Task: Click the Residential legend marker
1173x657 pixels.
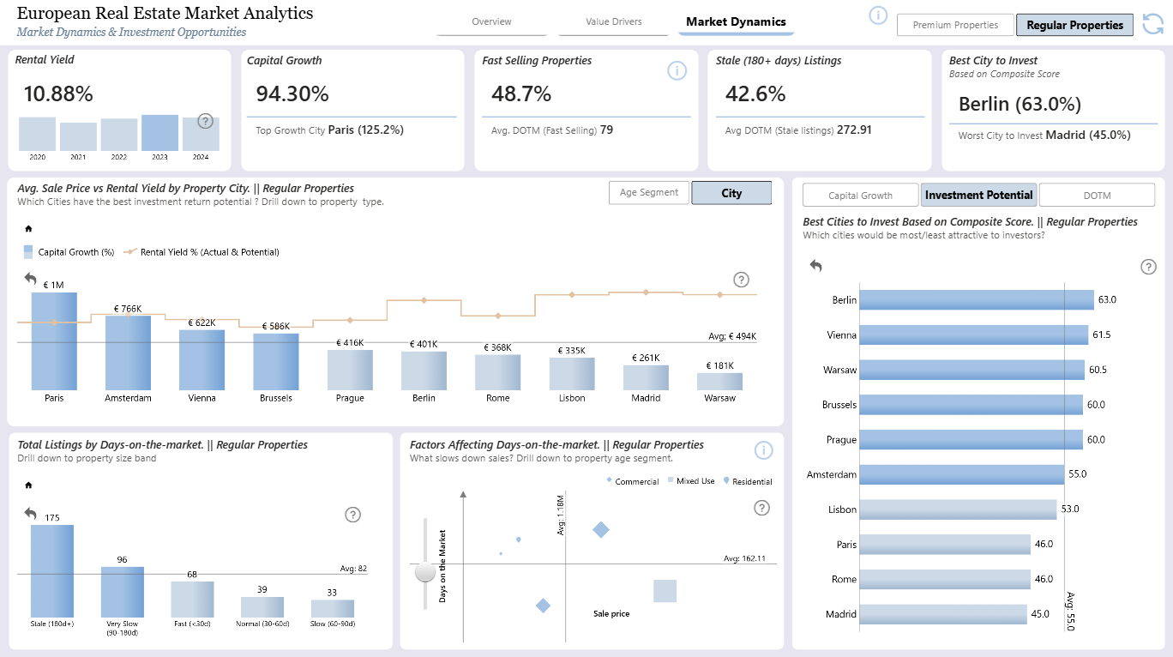Action: [x=728, y=481]
